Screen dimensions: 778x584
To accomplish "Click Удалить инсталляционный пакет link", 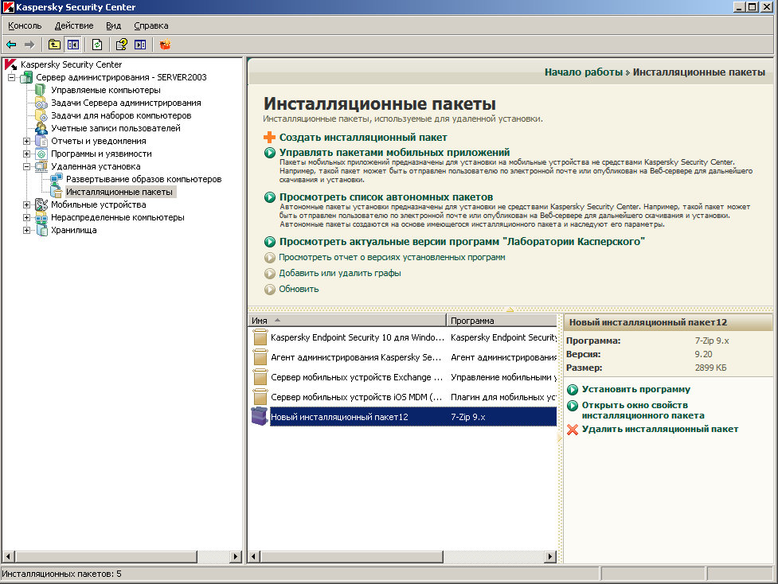I will (660, 430).
